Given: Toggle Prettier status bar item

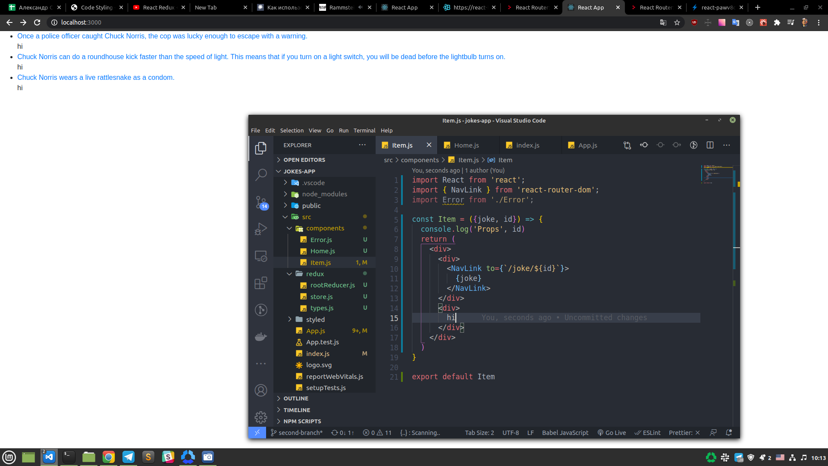Looking at the screenshot, I should pyautogui.click(x=684, y=433).
